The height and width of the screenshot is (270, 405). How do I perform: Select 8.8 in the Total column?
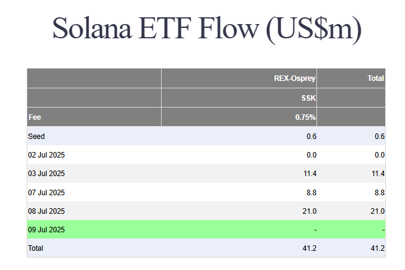point(380,192)
